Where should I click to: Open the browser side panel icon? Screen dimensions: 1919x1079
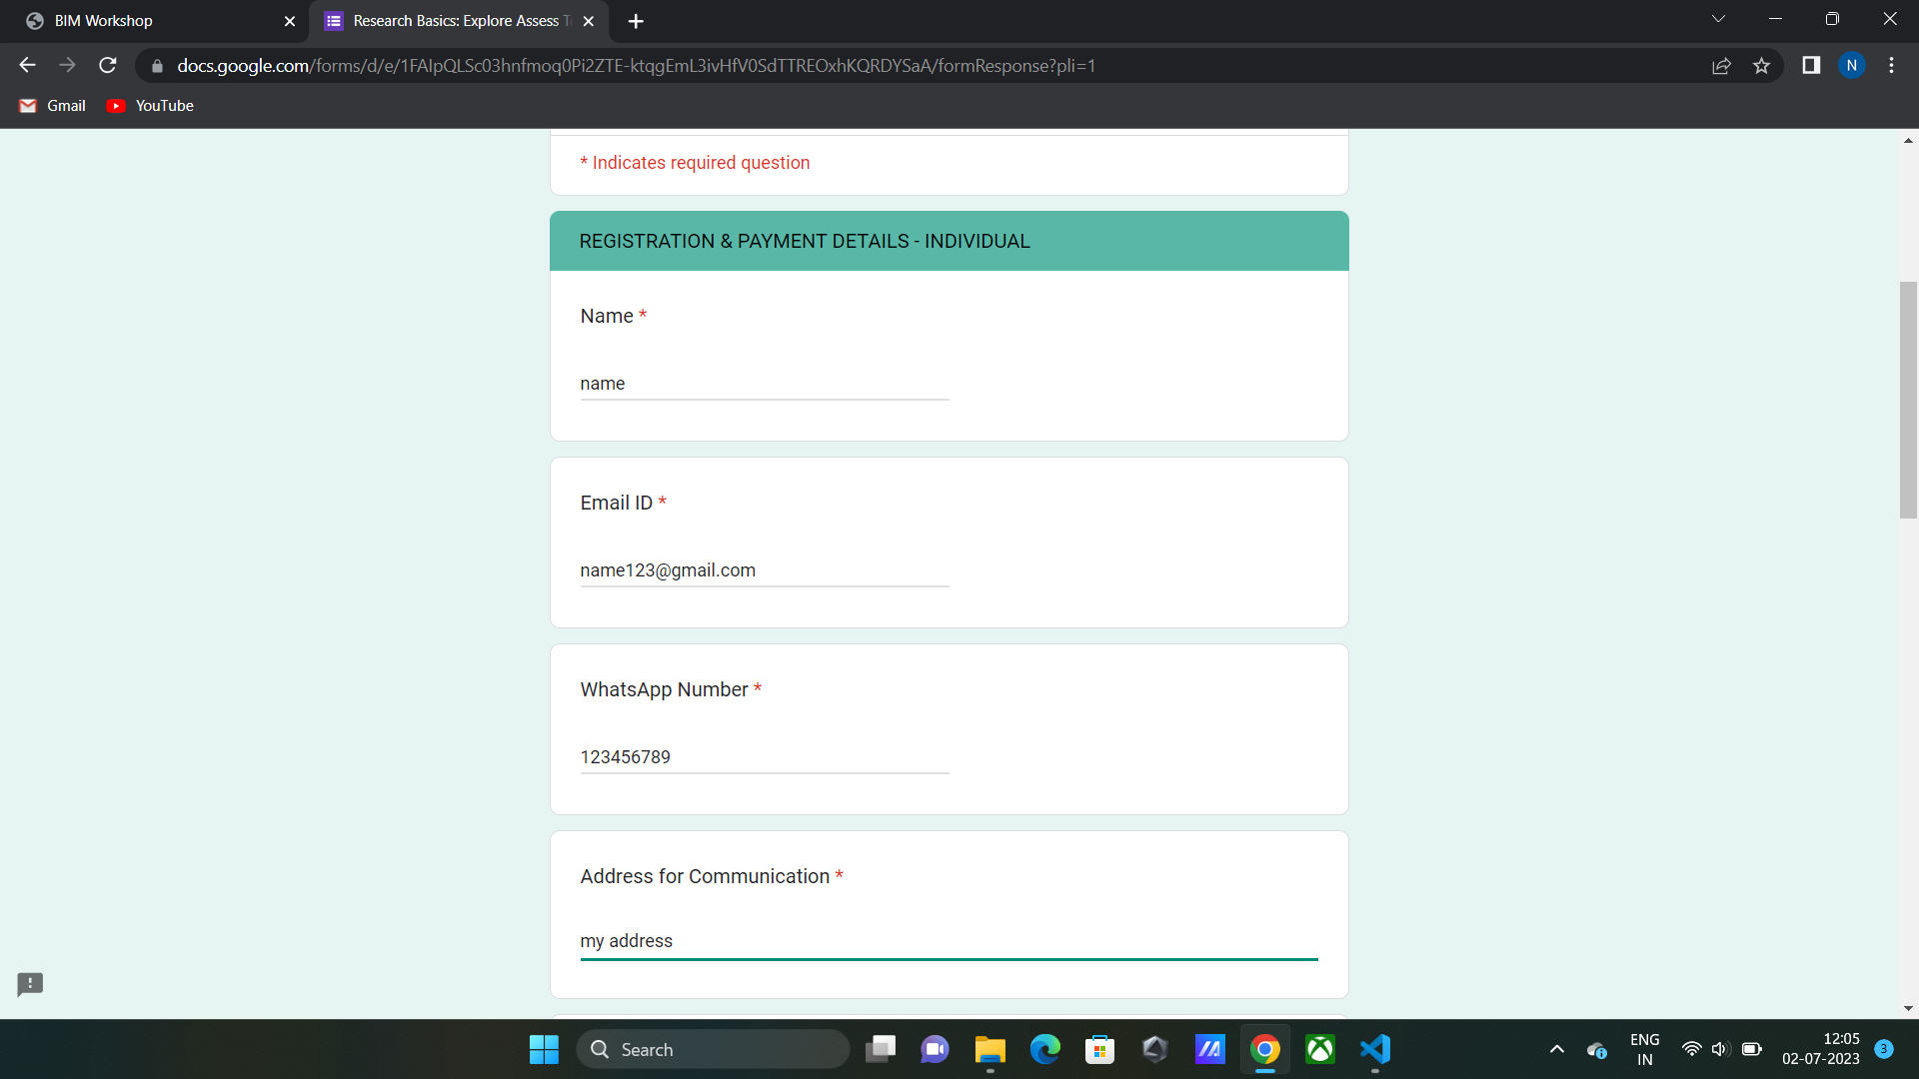(x=1810, y=66)
